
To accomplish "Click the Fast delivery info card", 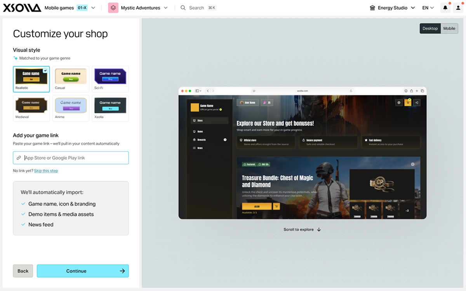I will (x=391, y=142).
